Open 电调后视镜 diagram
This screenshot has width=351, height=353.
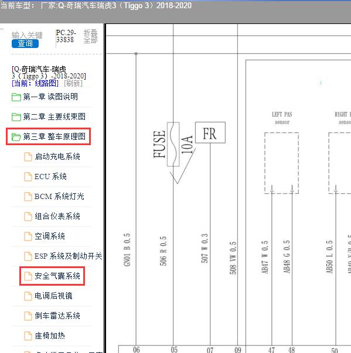[x=53, y=296]
